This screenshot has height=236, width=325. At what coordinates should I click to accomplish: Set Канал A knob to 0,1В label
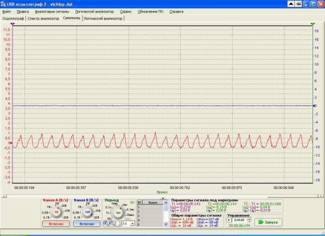point(46,217)
